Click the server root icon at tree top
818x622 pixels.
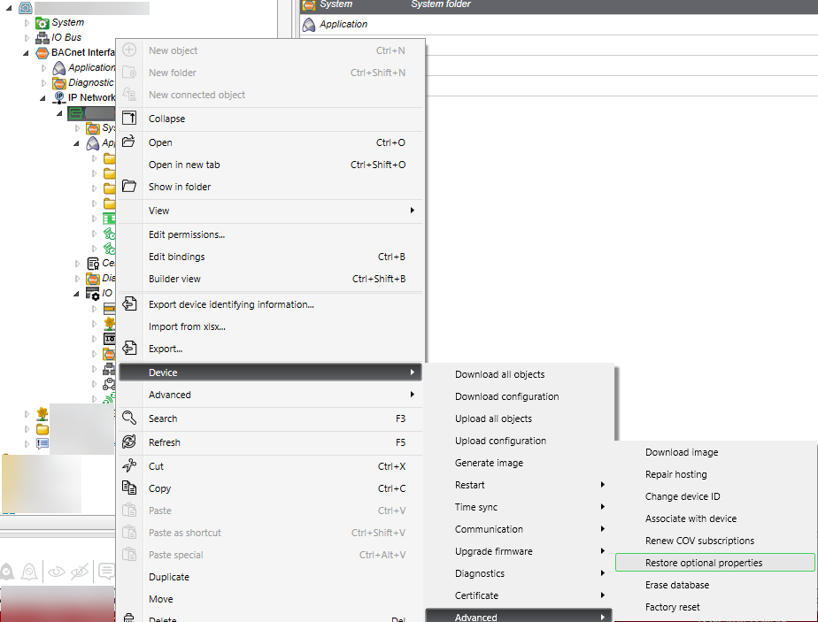[26, 8]
